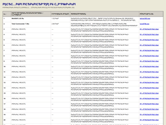Follow the bracketed link in row 10
The width and height of the screenshot is (166, 125).
pos(149,67)
